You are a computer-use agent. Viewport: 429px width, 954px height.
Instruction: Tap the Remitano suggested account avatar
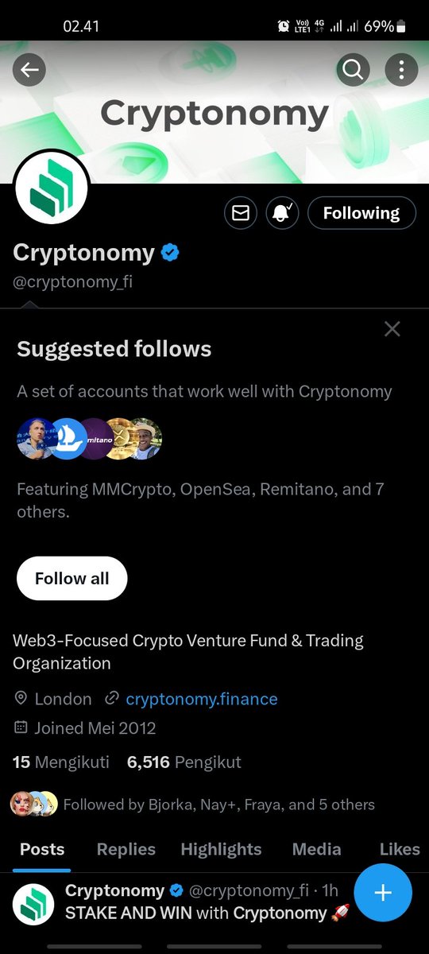pos(97,439)
